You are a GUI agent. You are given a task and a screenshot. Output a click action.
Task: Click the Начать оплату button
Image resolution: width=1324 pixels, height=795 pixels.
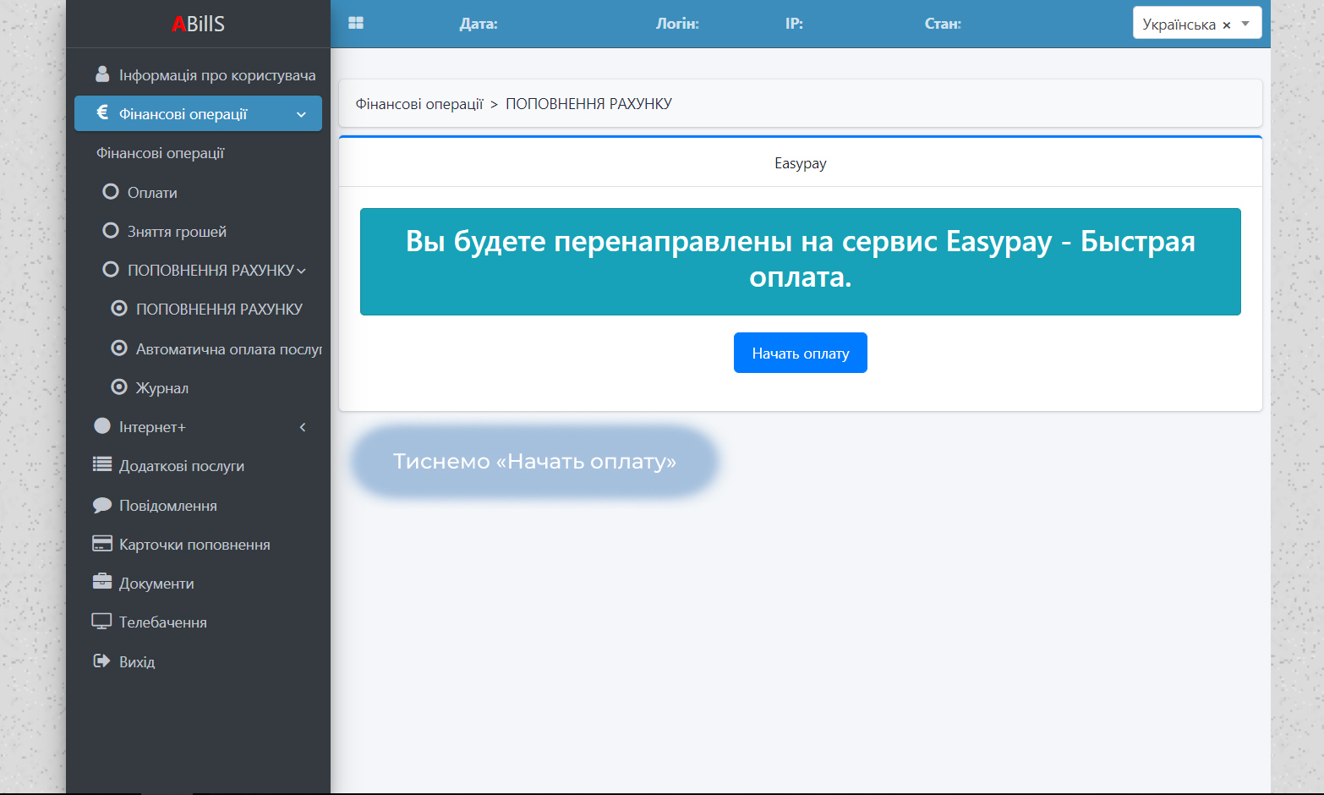(x=801, y=353)
